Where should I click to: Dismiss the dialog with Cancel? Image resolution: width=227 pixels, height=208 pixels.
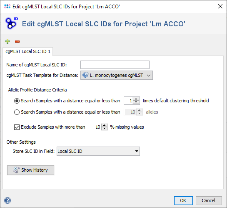tap(209, 200)
